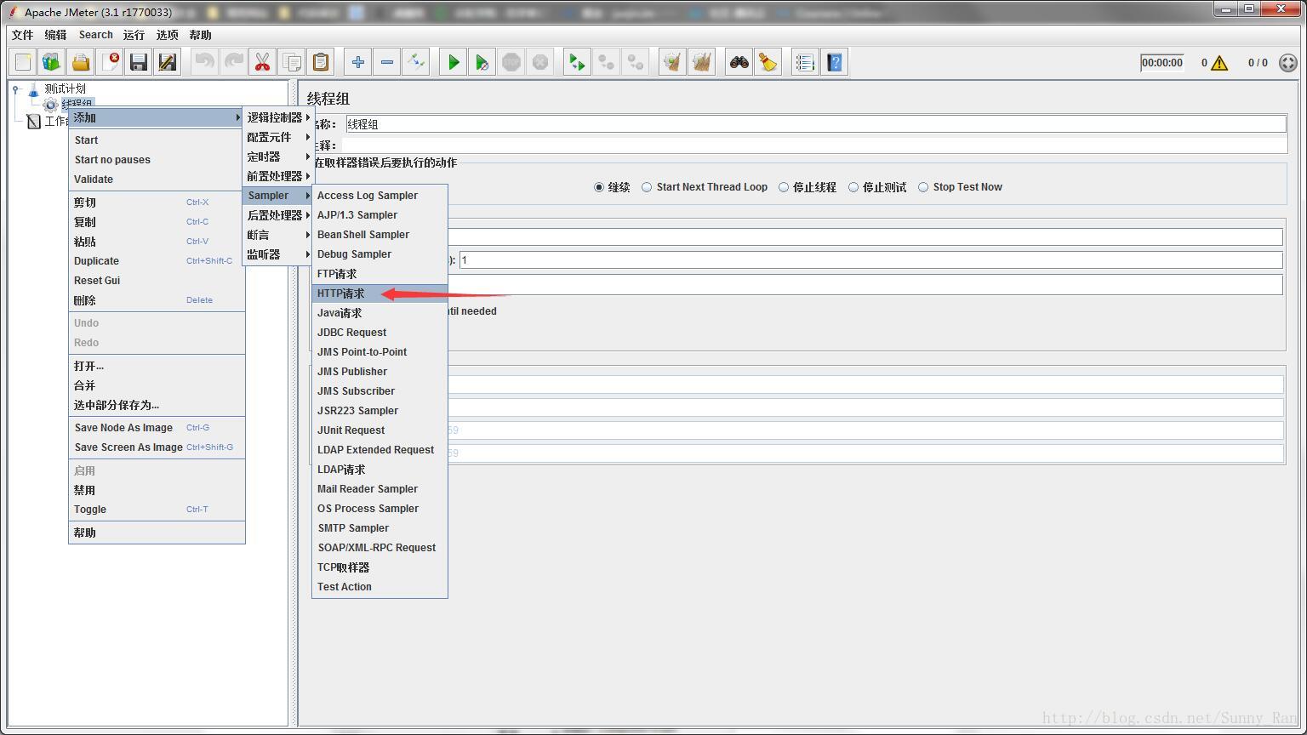The width and height of the screenshot is (1307, 735).
Task: Click Start no pauses context entry
Action: [157, 160]
